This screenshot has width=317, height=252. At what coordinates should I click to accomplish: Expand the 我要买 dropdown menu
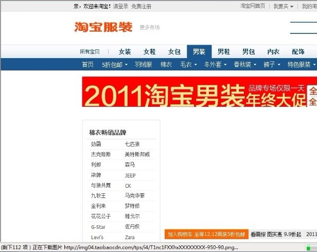283,6
